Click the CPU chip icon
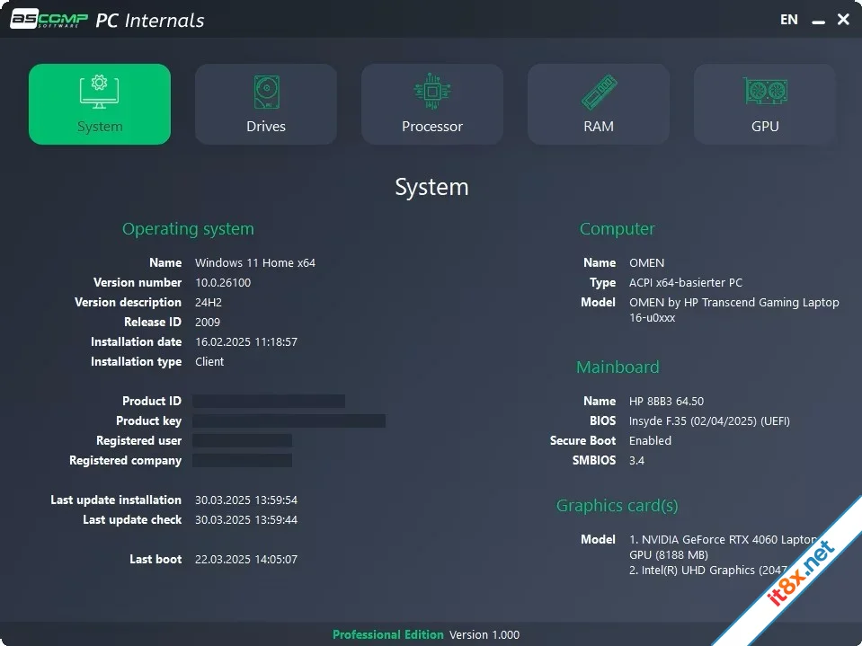Screen dimensions: 862x646 click(x=432, y=91)
